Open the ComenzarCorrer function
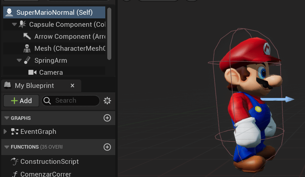This screenshot has height=177, width=305. (46, 174)
